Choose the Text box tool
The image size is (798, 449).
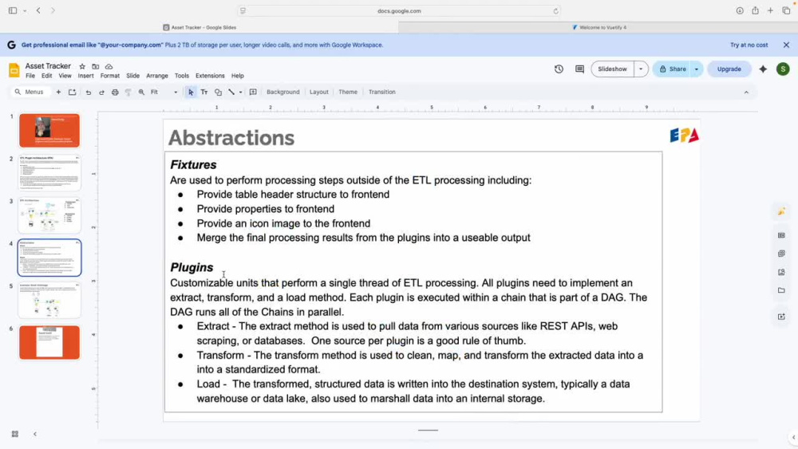click(x=204, y=92)
